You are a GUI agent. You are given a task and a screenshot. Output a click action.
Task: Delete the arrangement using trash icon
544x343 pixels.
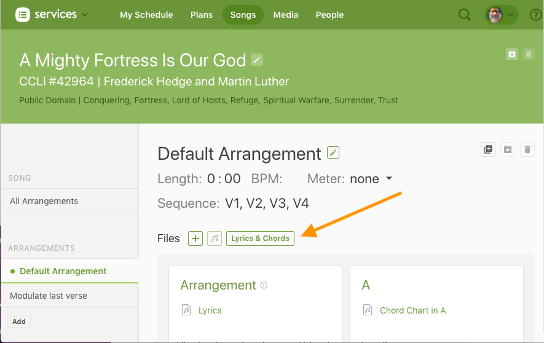(527, 149)
